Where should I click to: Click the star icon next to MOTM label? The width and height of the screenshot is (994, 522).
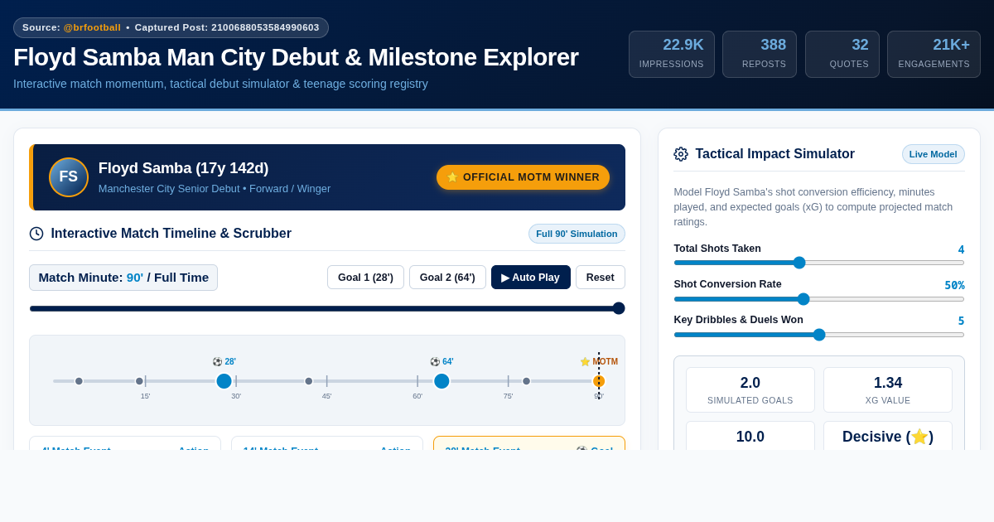(x=585, y=362)
